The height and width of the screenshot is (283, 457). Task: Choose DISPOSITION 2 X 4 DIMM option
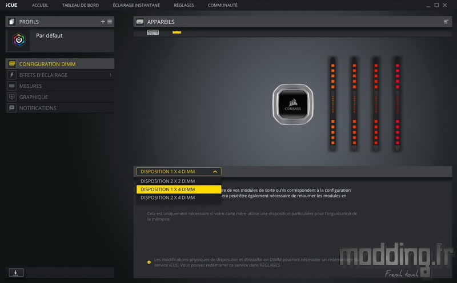point(179,197)
